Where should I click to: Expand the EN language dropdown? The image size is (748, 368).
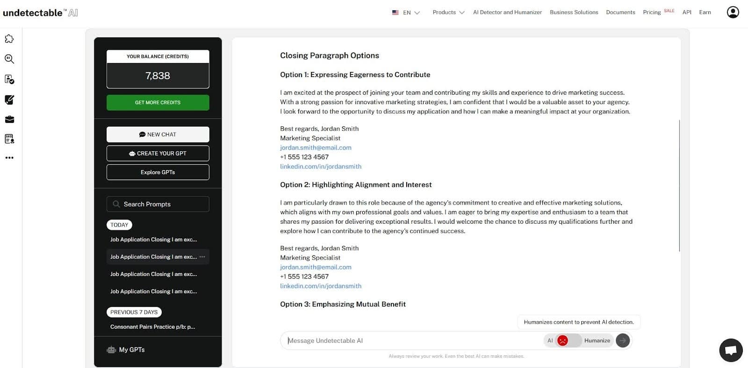click(x=406, y=13)
